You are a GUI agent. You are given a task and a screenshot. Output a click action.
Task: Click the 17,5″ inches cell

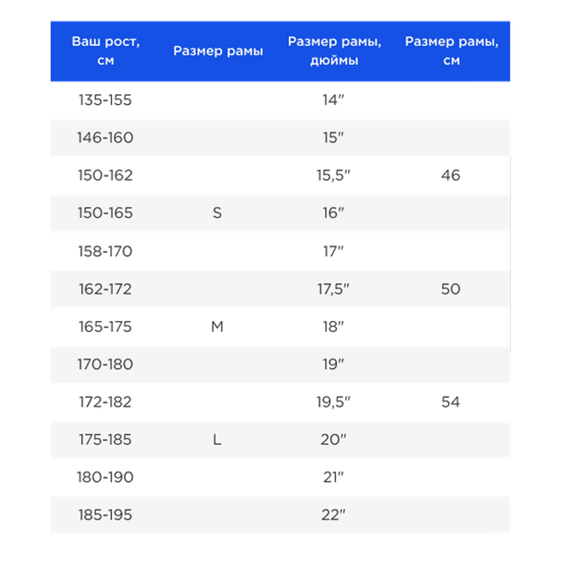point(333,289)
